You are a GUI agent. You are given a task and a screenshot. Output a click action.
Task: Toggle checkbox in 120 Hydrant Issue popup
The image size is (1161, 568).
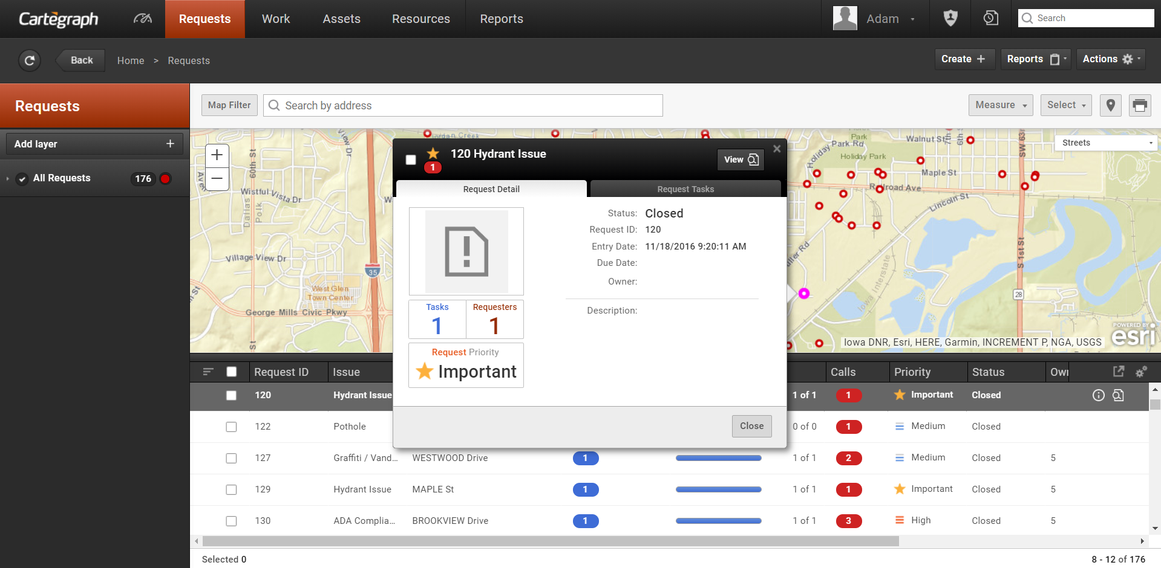point(411,160)
